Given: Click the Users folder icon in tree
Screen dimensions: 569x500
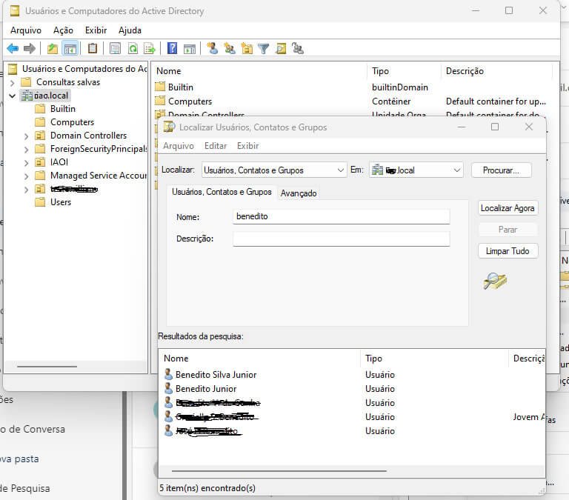Looking at the screenshot, I should [40, 201].
